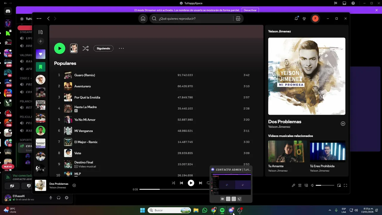Viewport: 382px width, 215px height.
Task: Open Discord user settings gear
Action: pyautogui.click(x=67, y=198)
